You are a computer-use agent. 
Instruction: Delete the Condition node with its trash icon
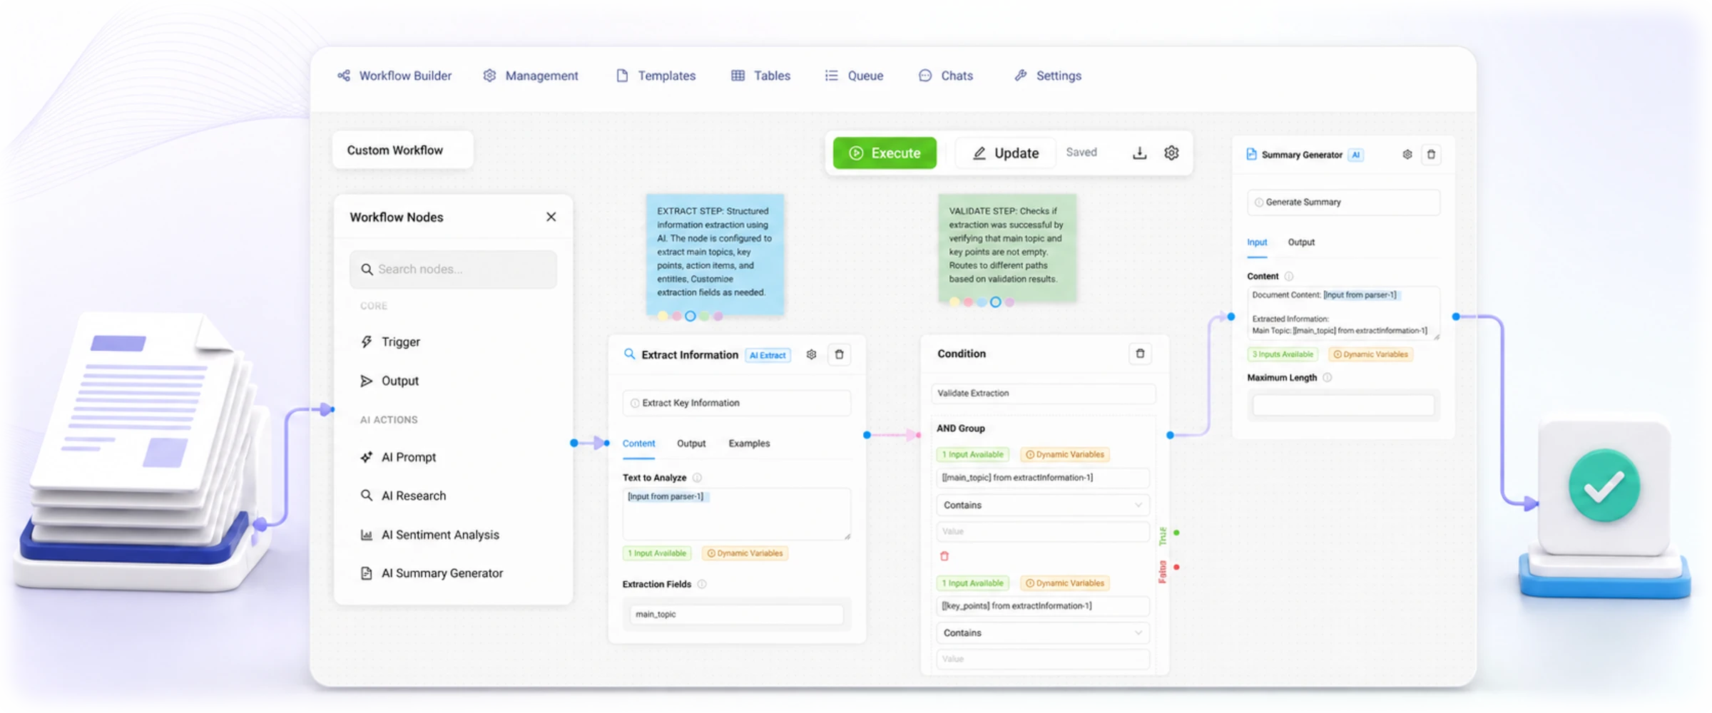pyautogui.click(x=1140, y=354)
